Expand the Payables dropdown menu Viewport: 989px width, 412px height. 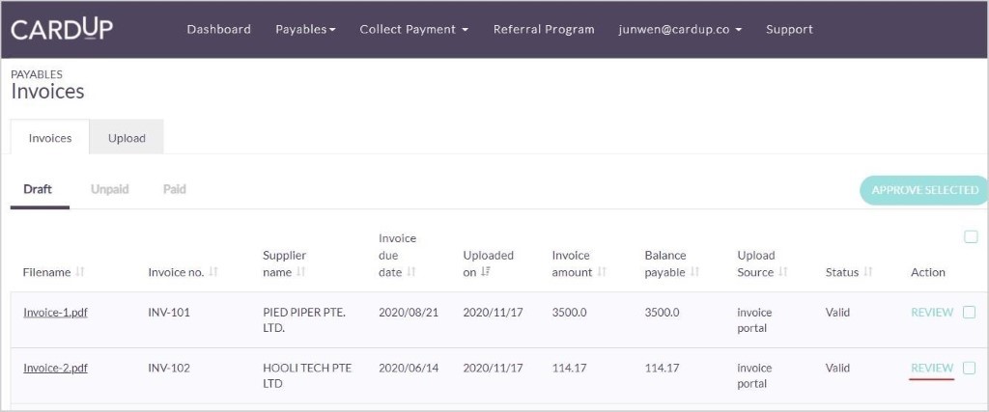(x=305, y=29)
